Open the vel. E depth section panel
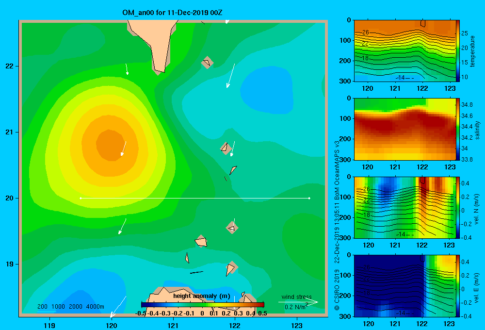This screenshot has width=485, height=330. 404,286
